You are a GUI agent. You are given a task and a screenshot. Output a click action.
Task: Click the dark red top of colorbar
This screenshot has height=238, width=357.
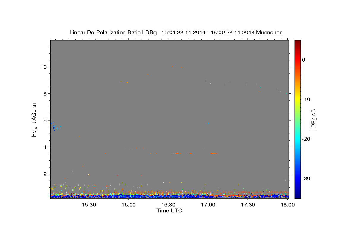tap(297, 42)
